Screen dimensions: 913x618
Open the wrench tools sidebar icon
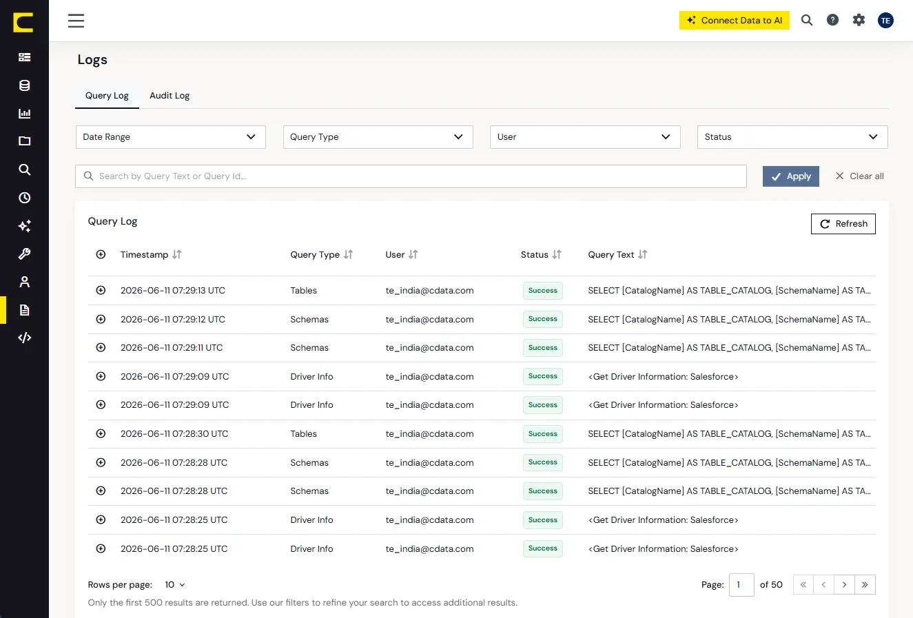(x=24, y=254)
